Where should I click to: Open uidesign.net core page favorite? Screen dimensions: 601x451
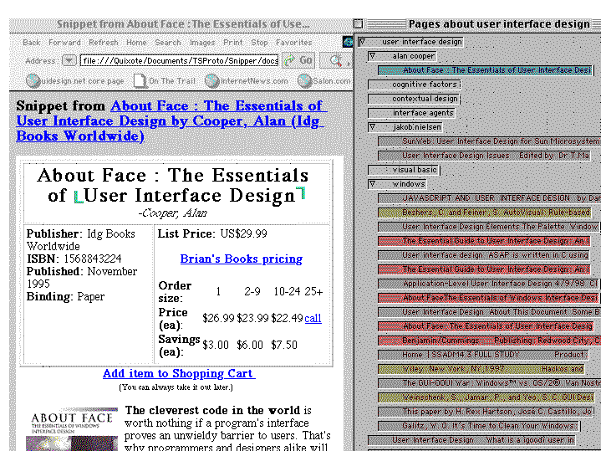pos(75,81)
